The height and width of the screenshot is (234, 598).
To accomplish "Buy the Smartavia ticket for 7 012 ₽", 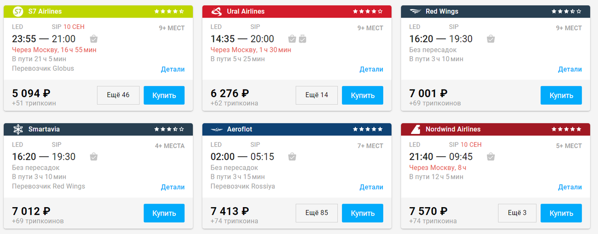I will [164, 213].
